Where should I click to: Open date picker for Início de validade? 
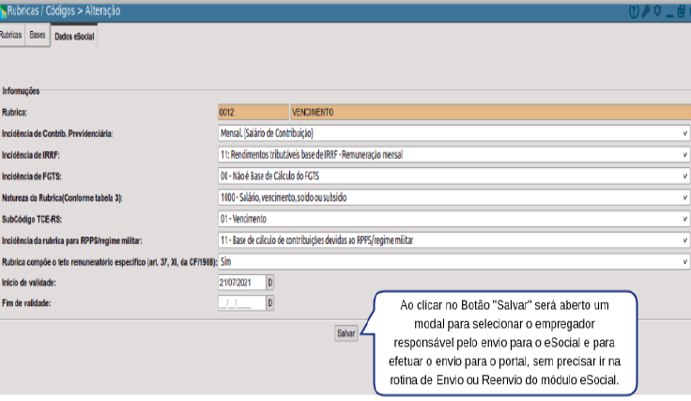tap(270, 283)
